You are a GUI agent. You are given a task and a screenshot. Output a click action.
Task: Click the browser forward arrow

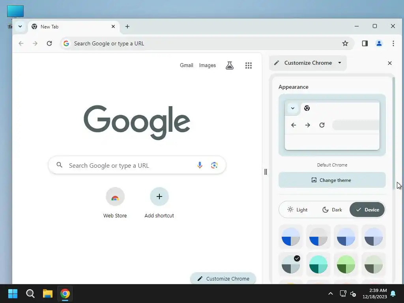click(x=35, y=43)
